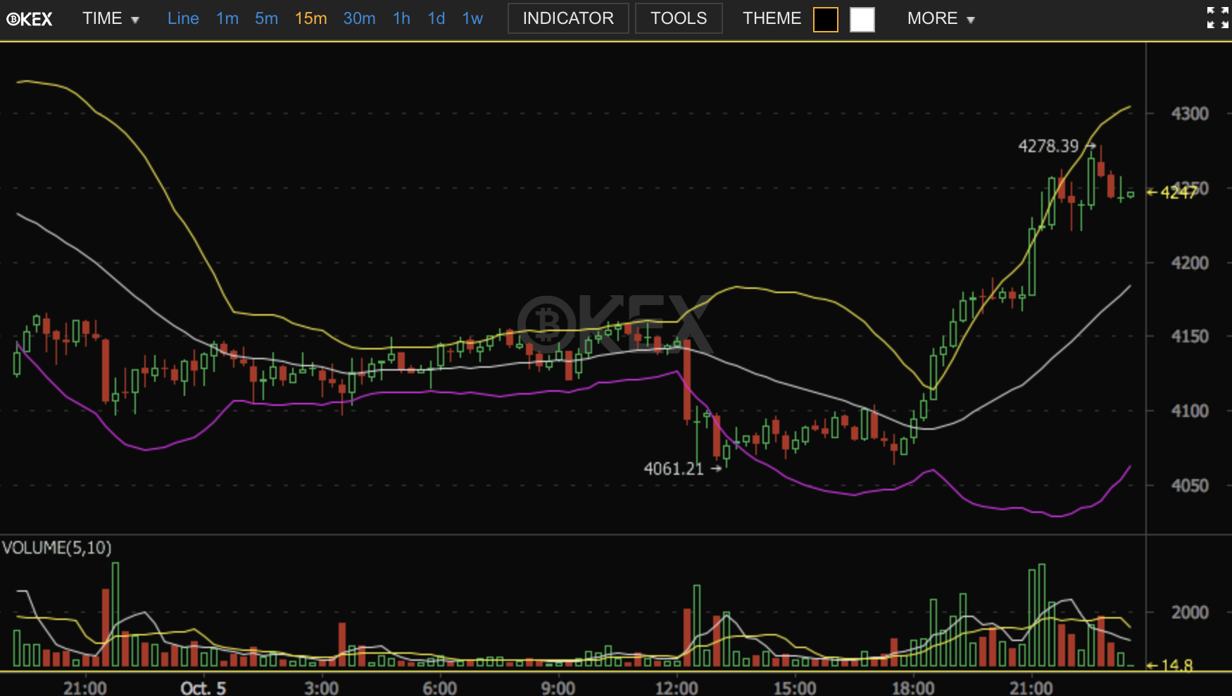Screen dimensions: 1232x696
Task: Click the current price marker 4247
Action: (x=1172, y=192)
